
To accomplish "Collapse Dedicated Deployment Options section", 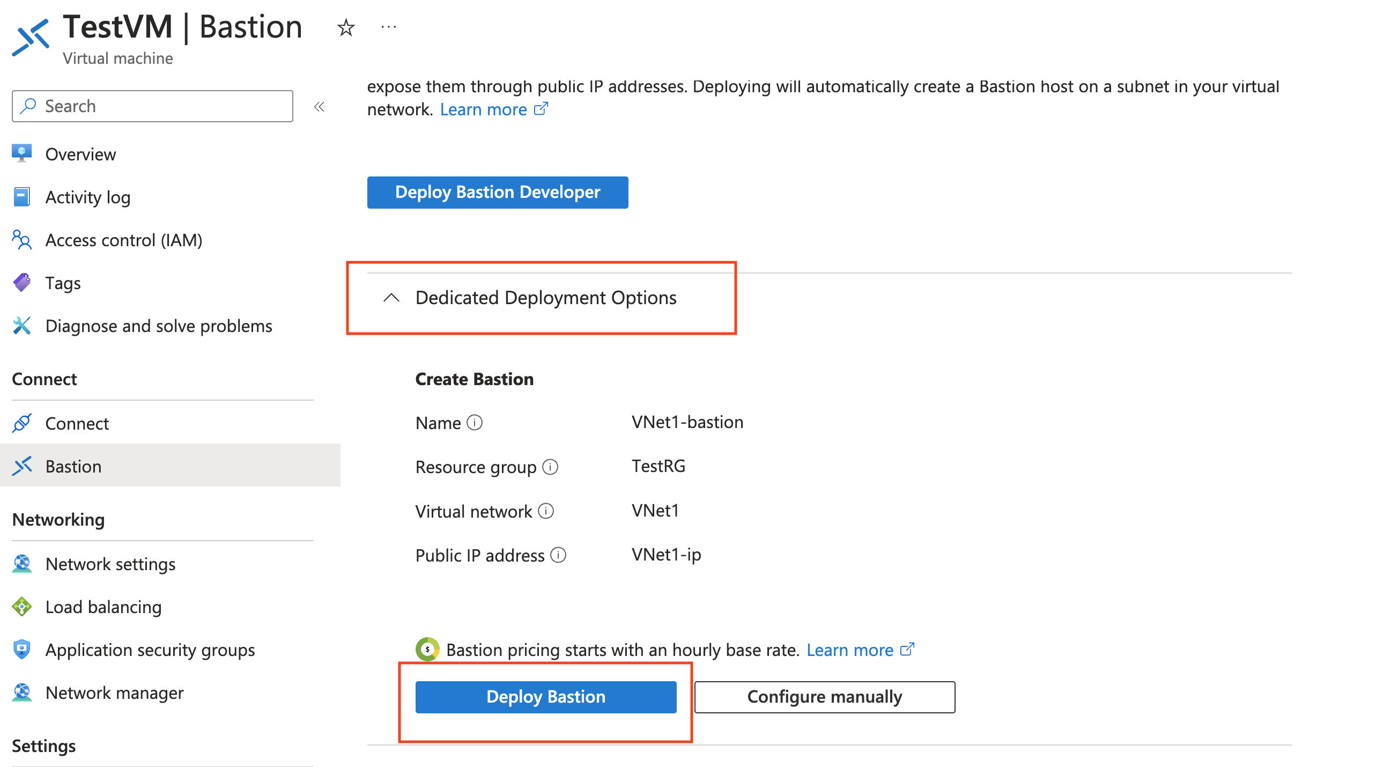I will pos(392,298).
